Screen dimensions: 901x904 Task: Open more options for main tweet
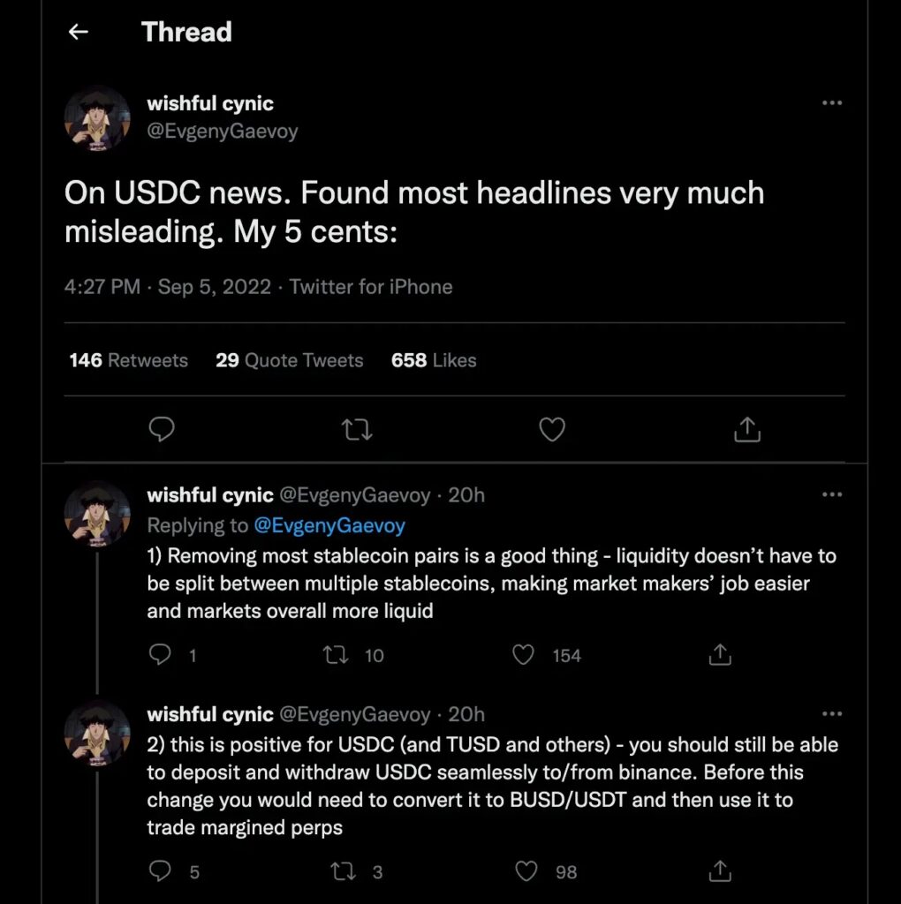[x=831, y=103]
